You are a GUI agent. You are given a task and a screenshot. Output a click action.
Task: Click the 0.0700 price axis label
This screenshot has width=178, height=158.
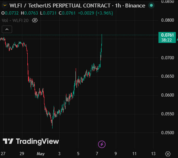(168, 58)
